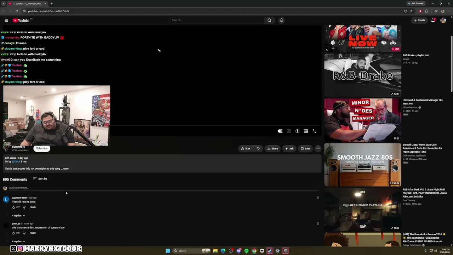Reload the page in Chrome
Screen dimensions: 453x255
click(x=17, y=11)
